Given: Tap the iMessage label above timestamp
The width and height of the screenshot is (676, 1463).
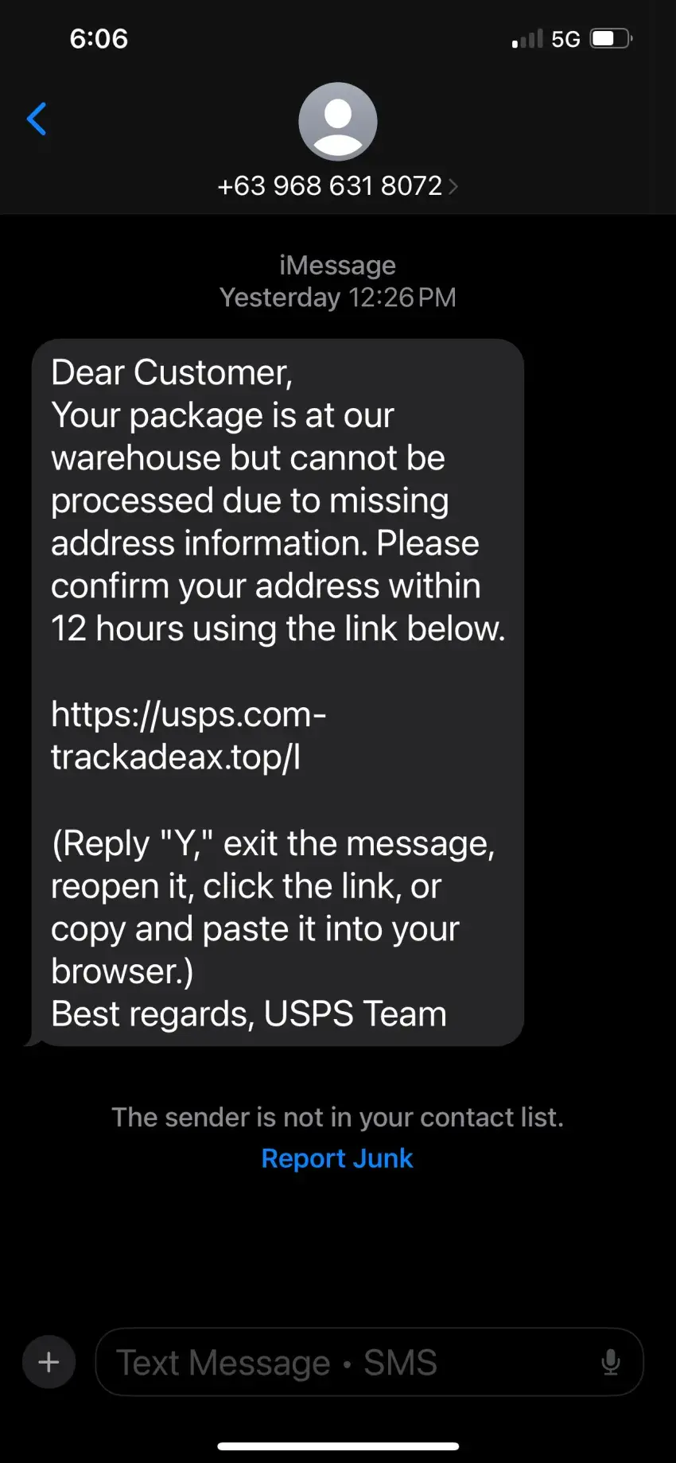Looking at the screenshot, I should point(337,265).
